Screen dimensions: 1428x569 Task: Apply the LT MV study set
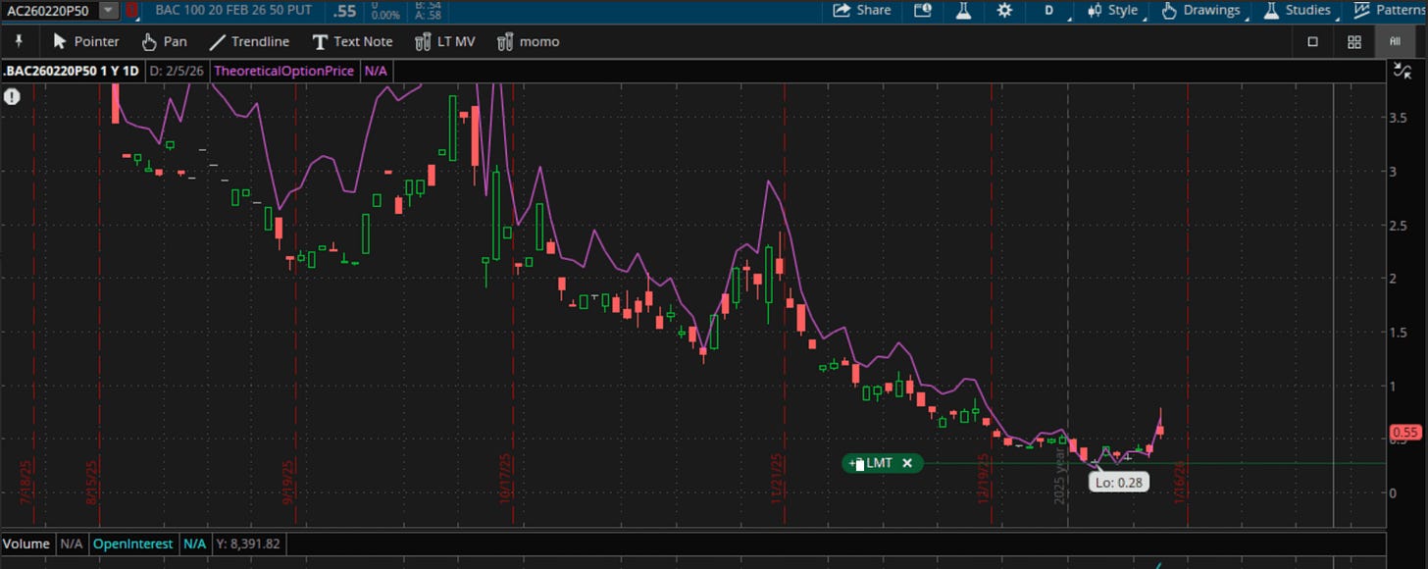[445, 41]
